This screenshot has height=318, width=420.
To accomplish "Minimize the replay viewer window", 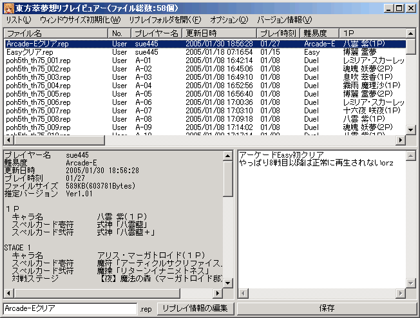I will (388, 8).
